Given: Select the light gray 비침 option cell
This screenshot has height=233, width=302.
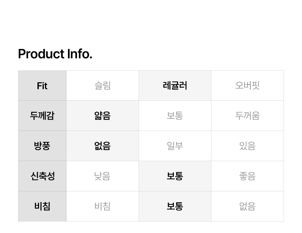Looking at the screenshot, I should point(102,206).
